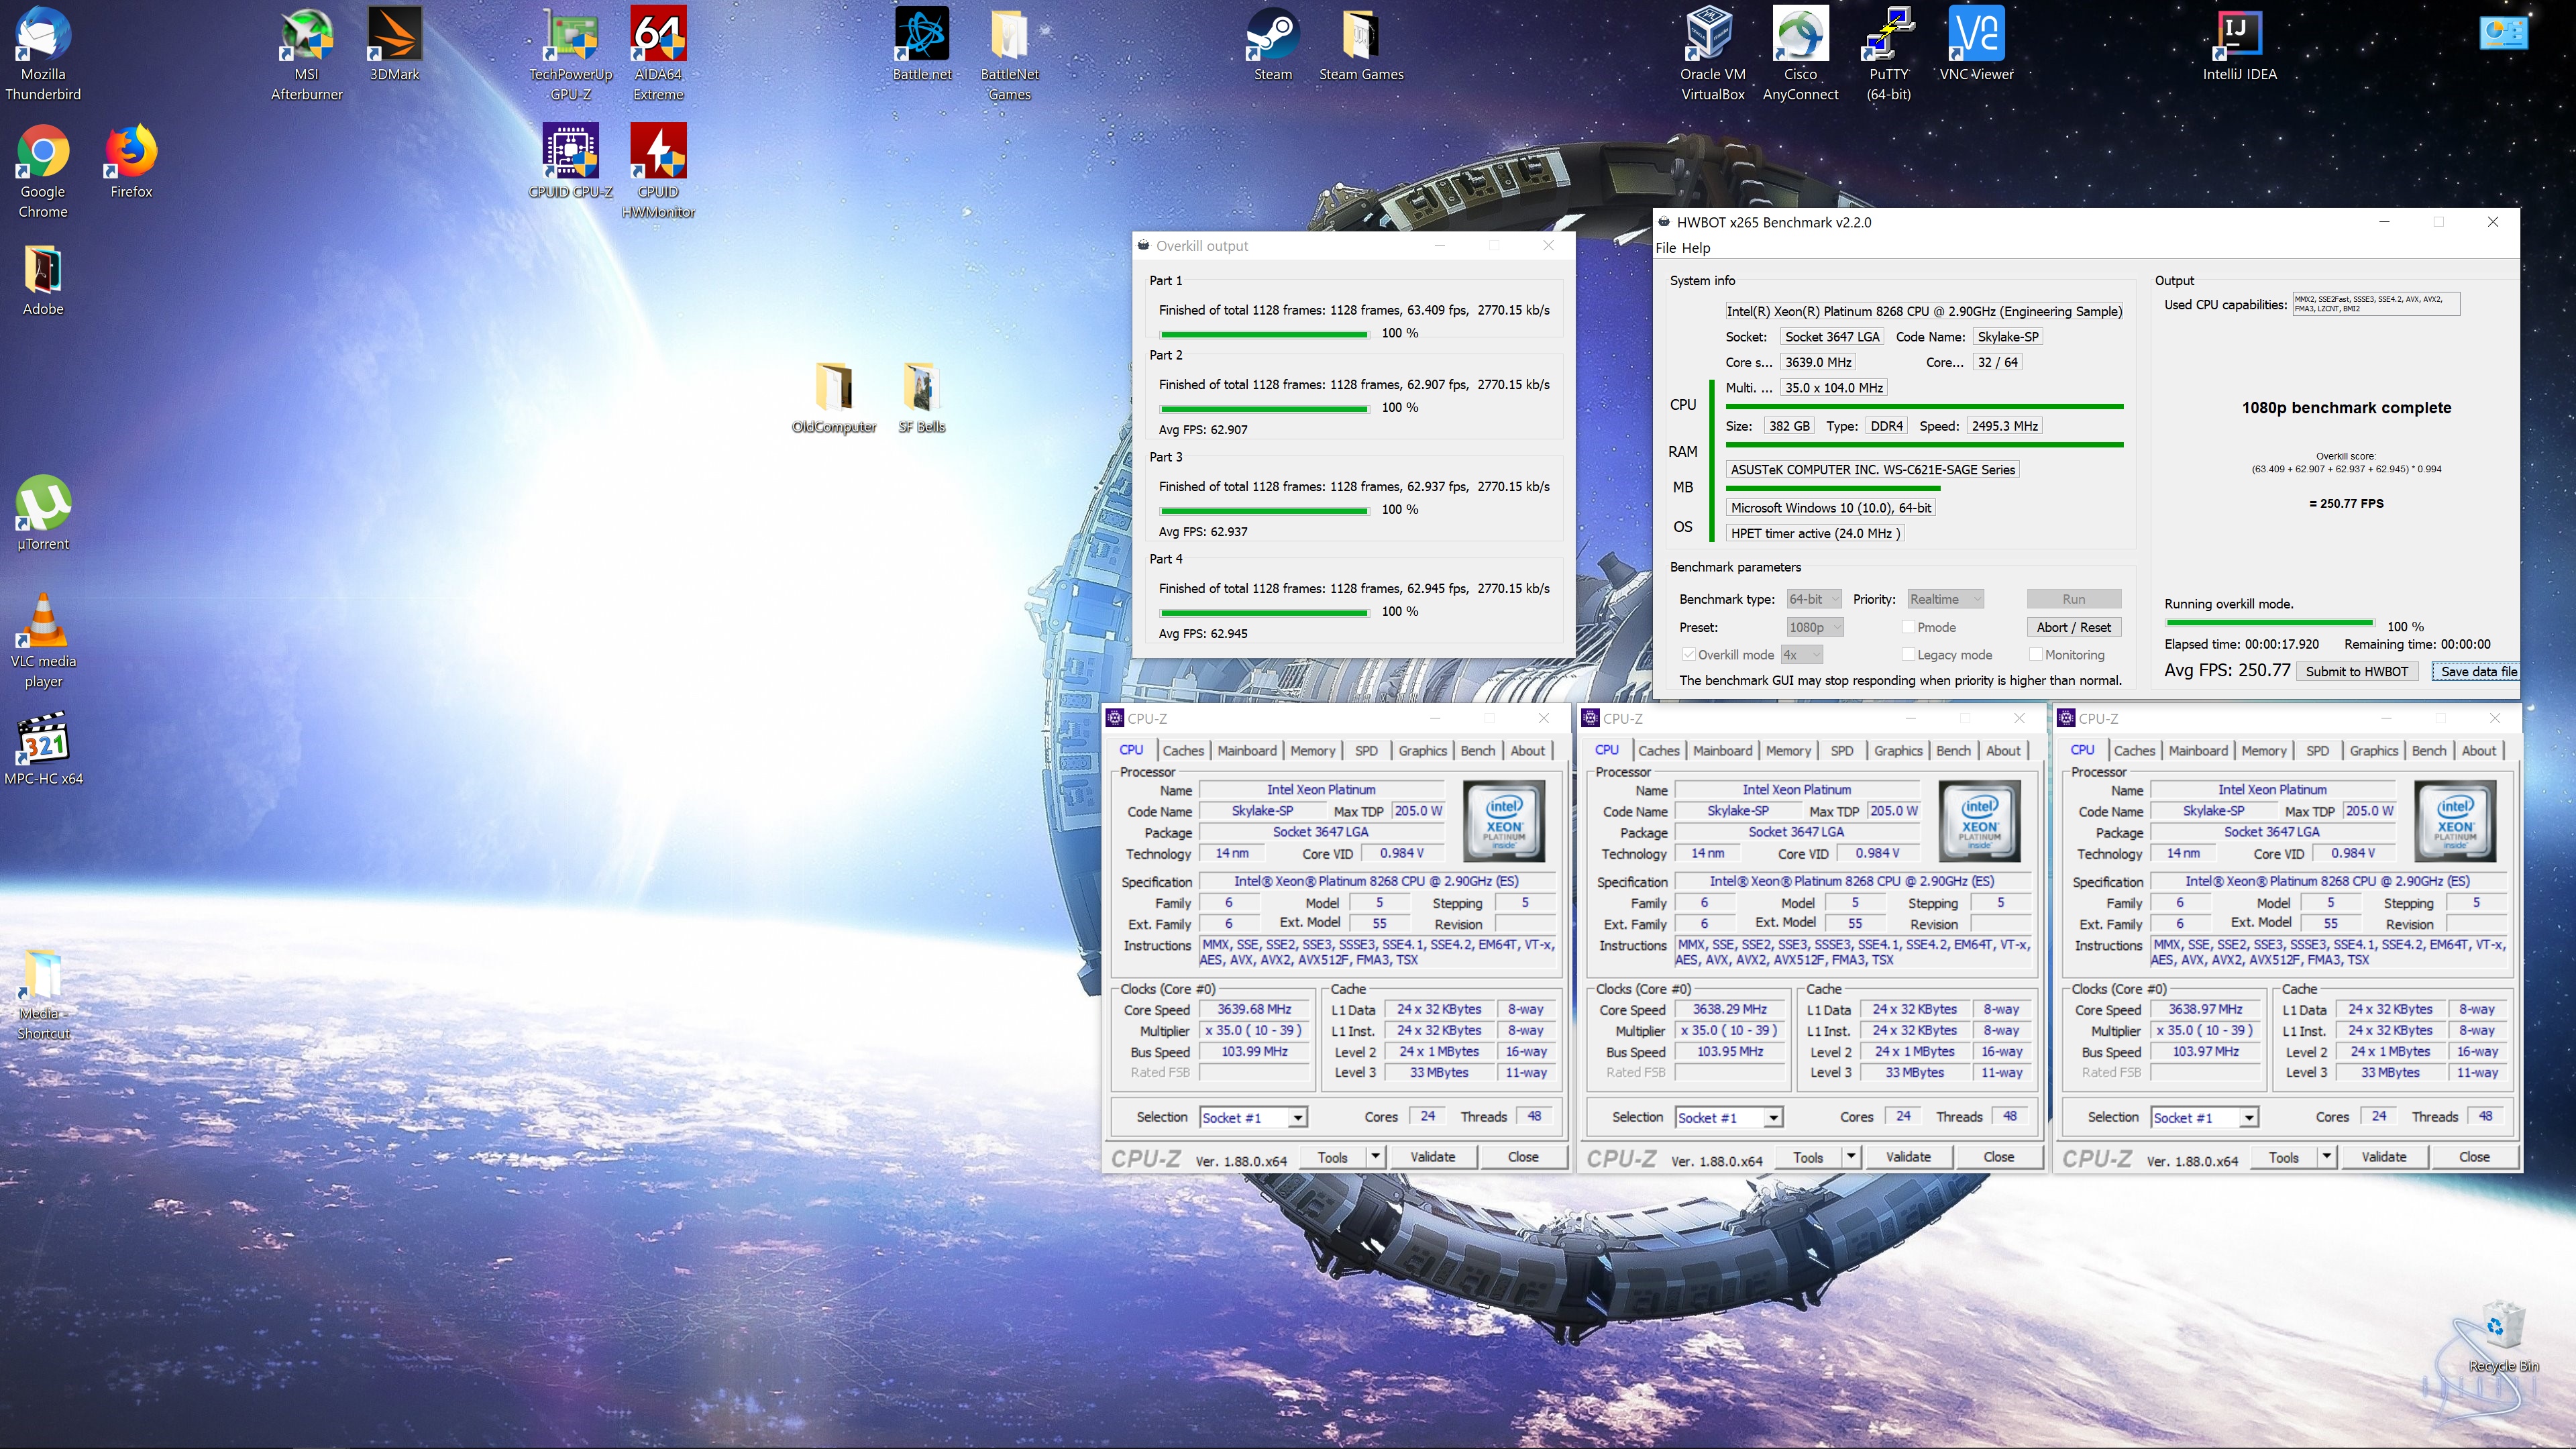Launch CPUID HWMonitor shortcut

pos(659,171)
